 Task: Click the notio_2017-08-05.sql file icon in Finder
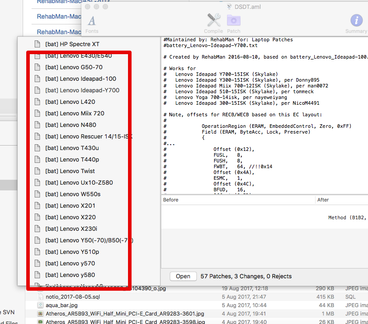[x=40, y=297]
